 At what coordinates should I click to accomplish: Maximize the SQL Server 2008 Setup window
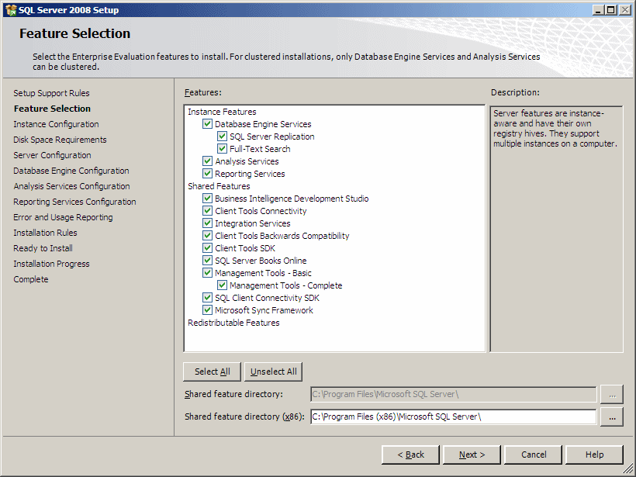pyautogui.click(x=610, y=10)
